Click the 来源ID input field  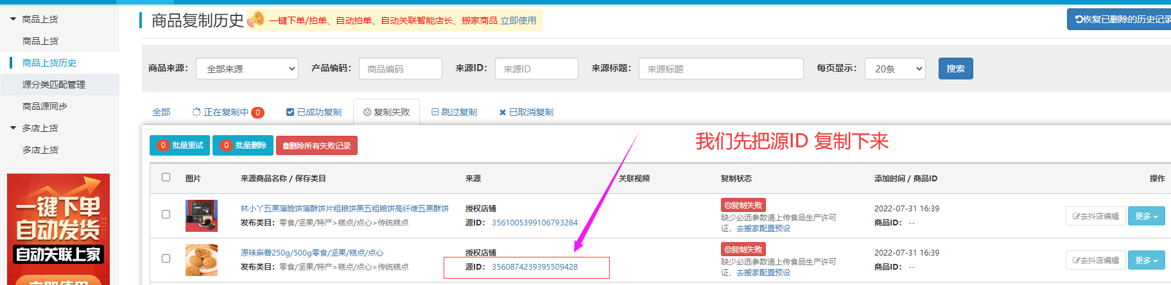pos(536,69)
